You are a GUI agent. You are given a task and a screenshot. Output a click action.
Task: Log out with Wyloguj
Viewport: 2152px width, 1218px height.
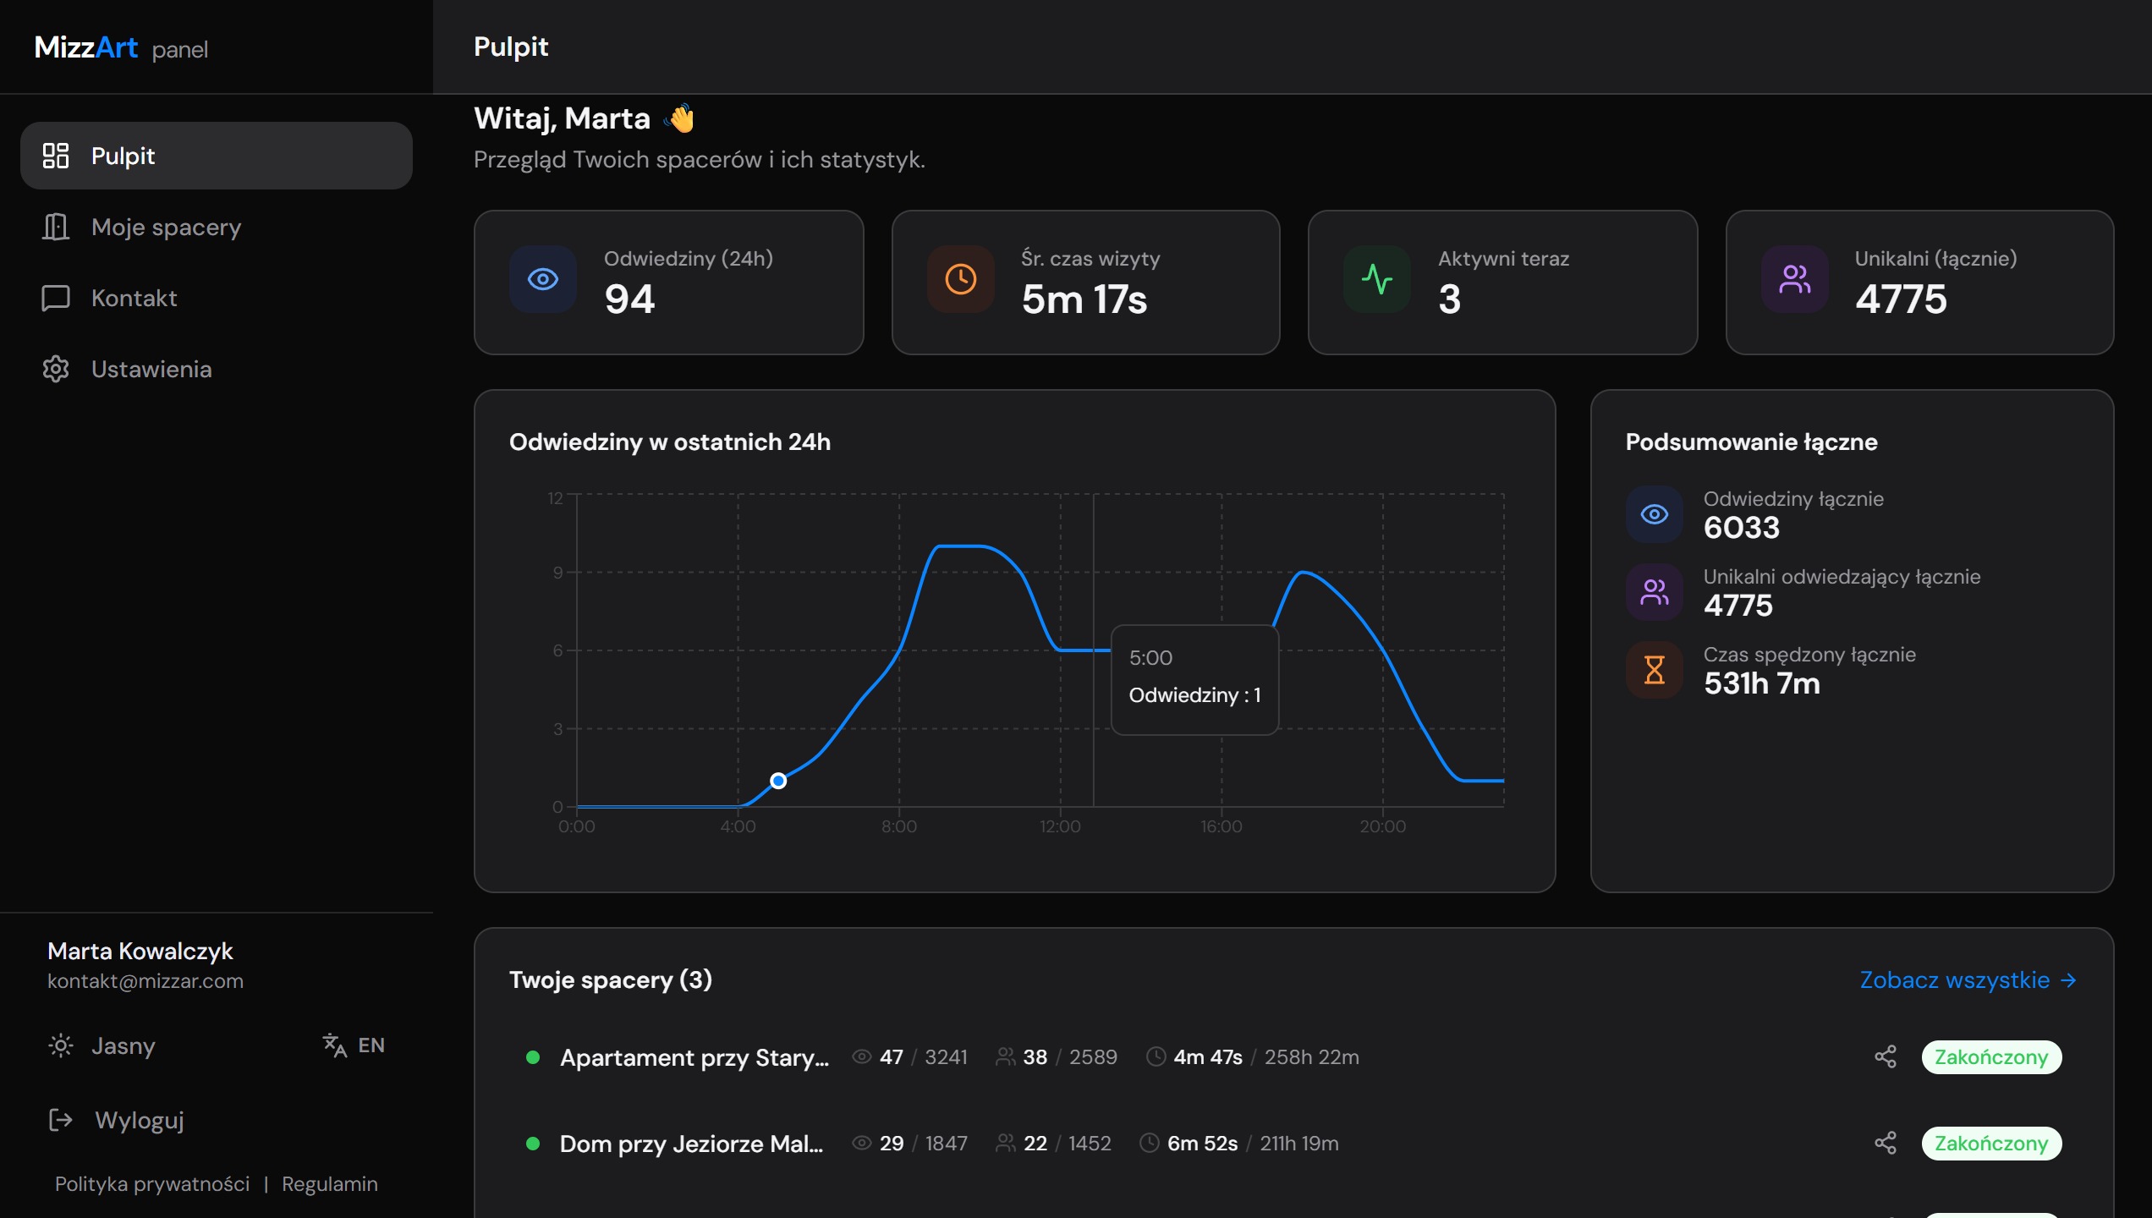pyautogui.click(x=117, y=1120)
